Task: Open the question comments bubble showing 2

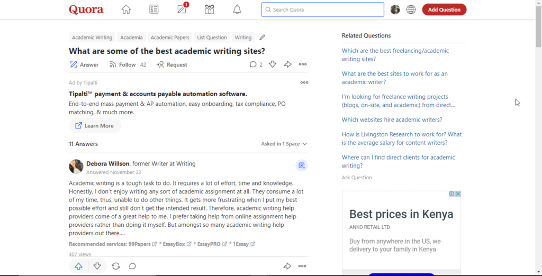Action: point(256,65)
